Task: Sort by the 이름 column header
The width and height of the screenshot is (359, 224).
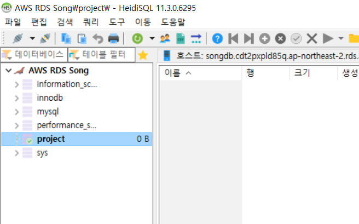Action: (x=200, y=73)
